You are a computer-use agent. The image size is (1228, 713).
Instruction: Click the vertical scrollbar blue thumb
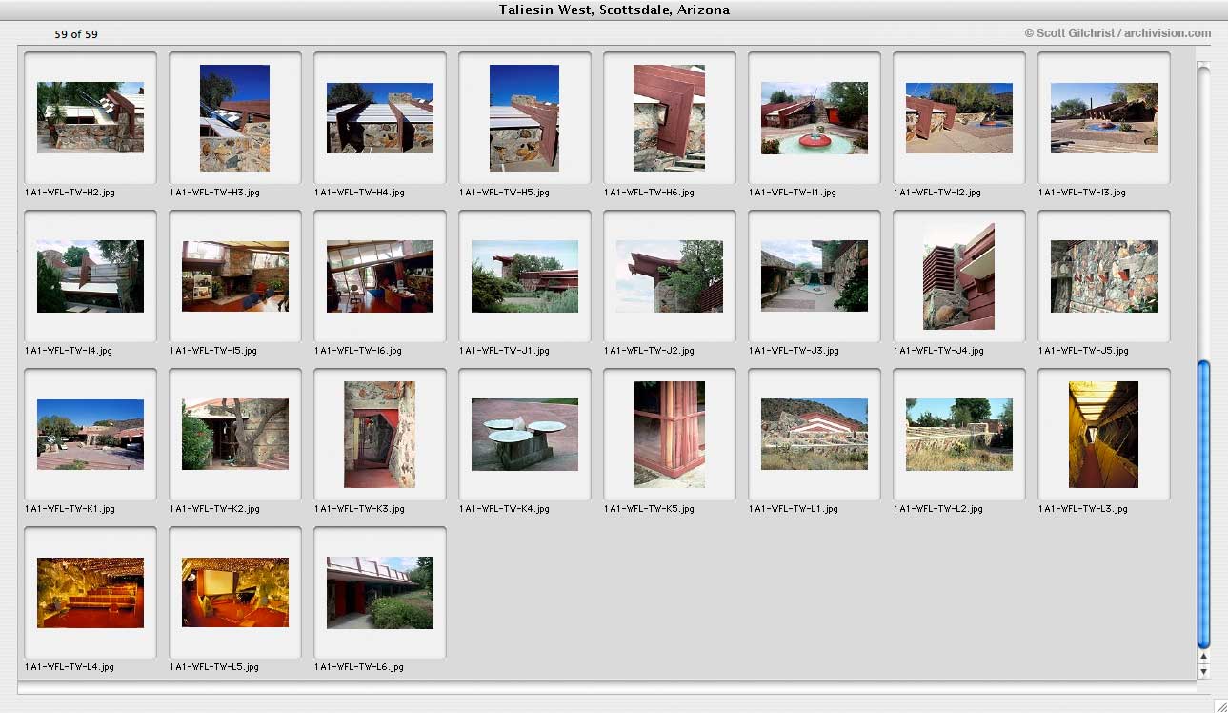[x=1203, y=503]
